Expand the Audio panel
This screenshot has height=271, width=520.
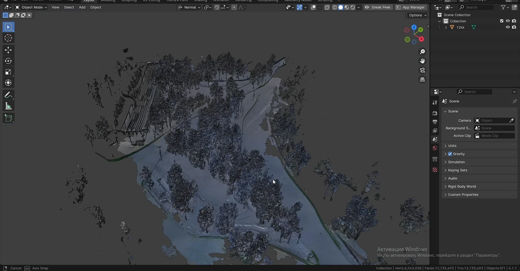pos(479,178)
